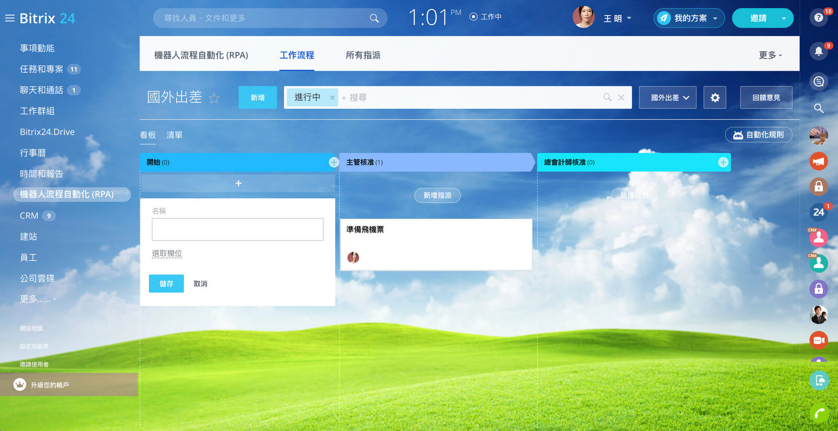Viewport: 838px width, 431px height.
Task: Click the 選取欄位 link
Action: coord(167,253)
